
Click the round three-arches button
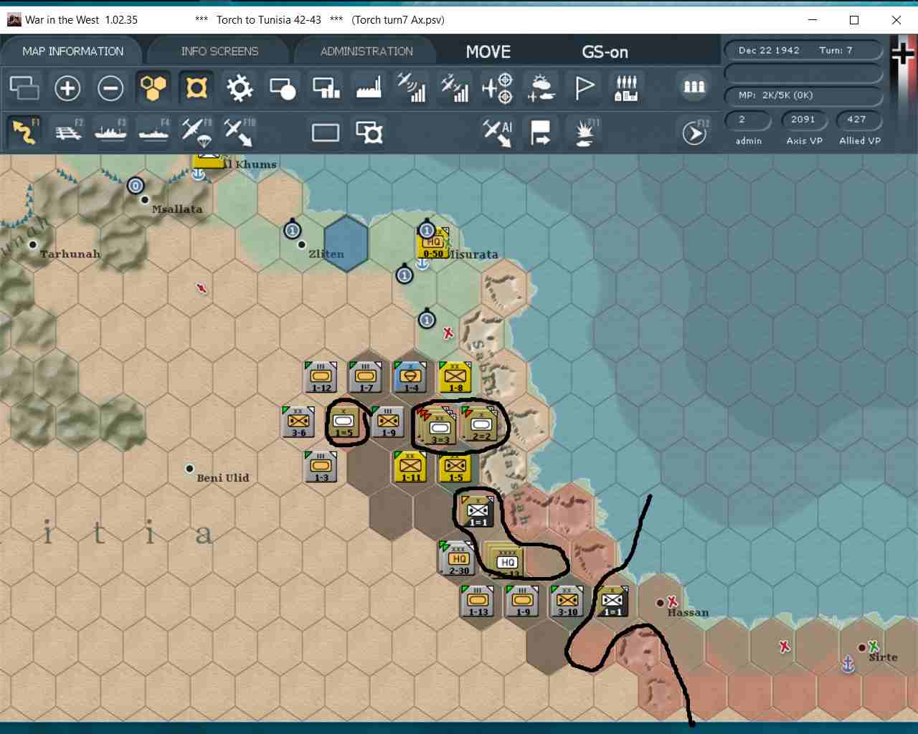tap(694, 87)
